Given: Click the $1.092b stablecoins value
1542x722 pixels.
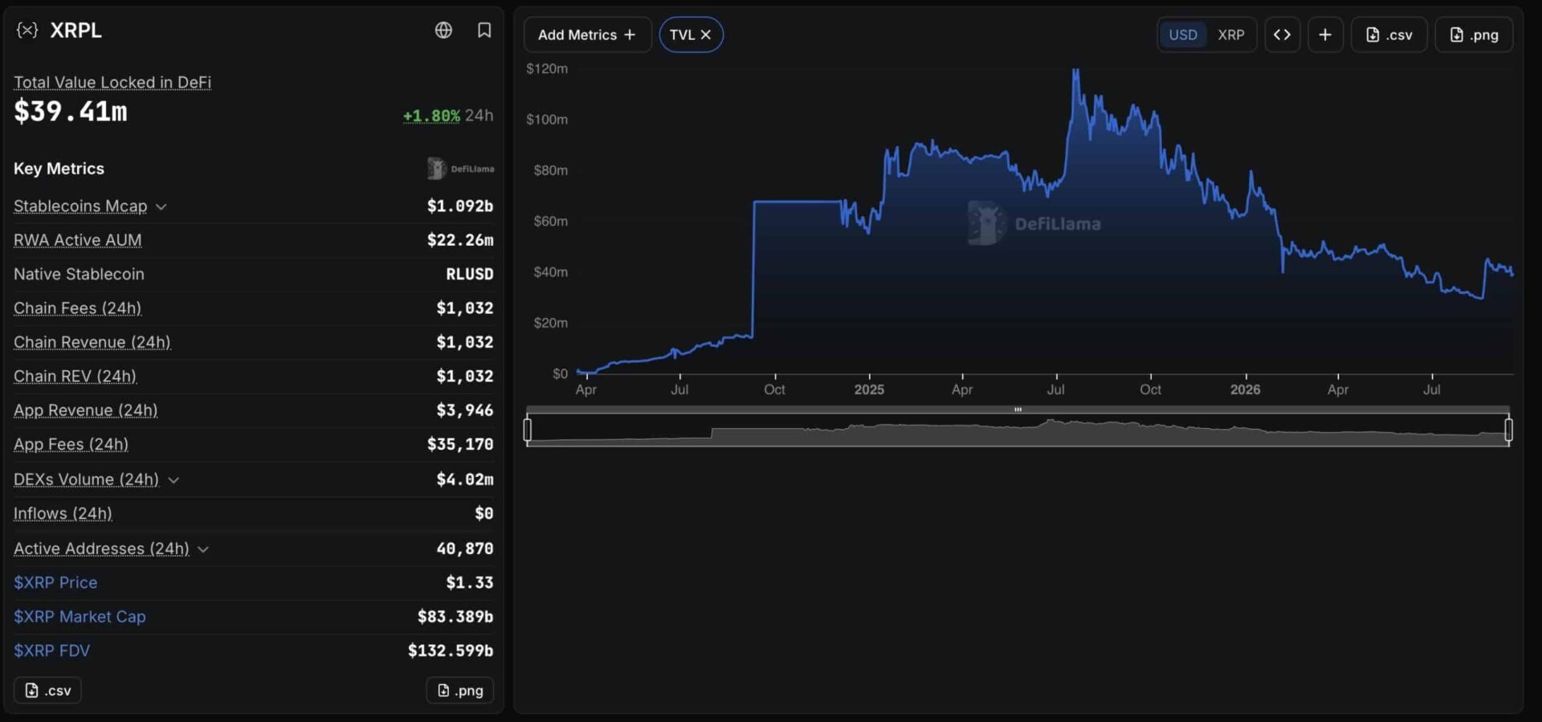Looking at the screenshot, I should click(460, 206).
